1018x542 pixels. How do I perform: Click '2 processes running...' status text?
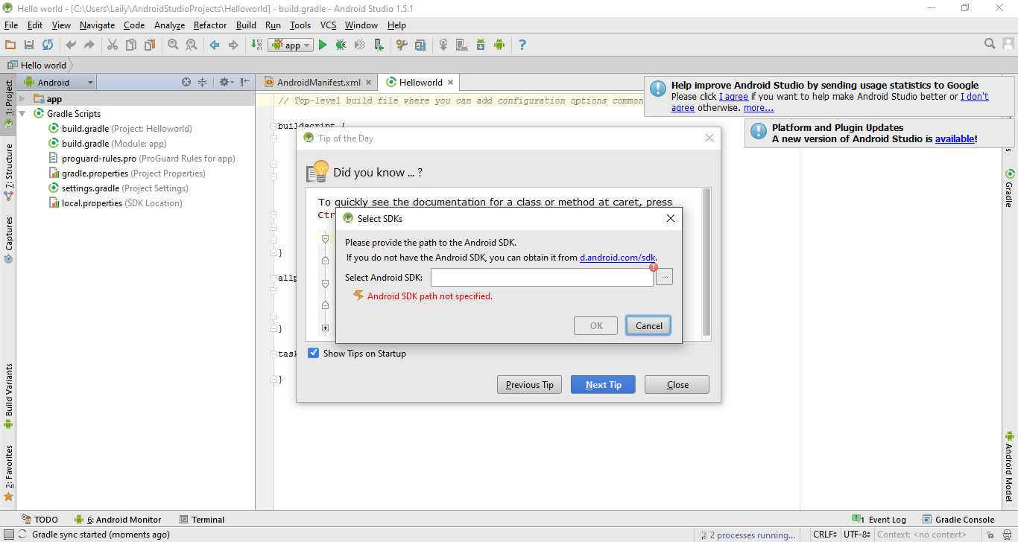752,535
